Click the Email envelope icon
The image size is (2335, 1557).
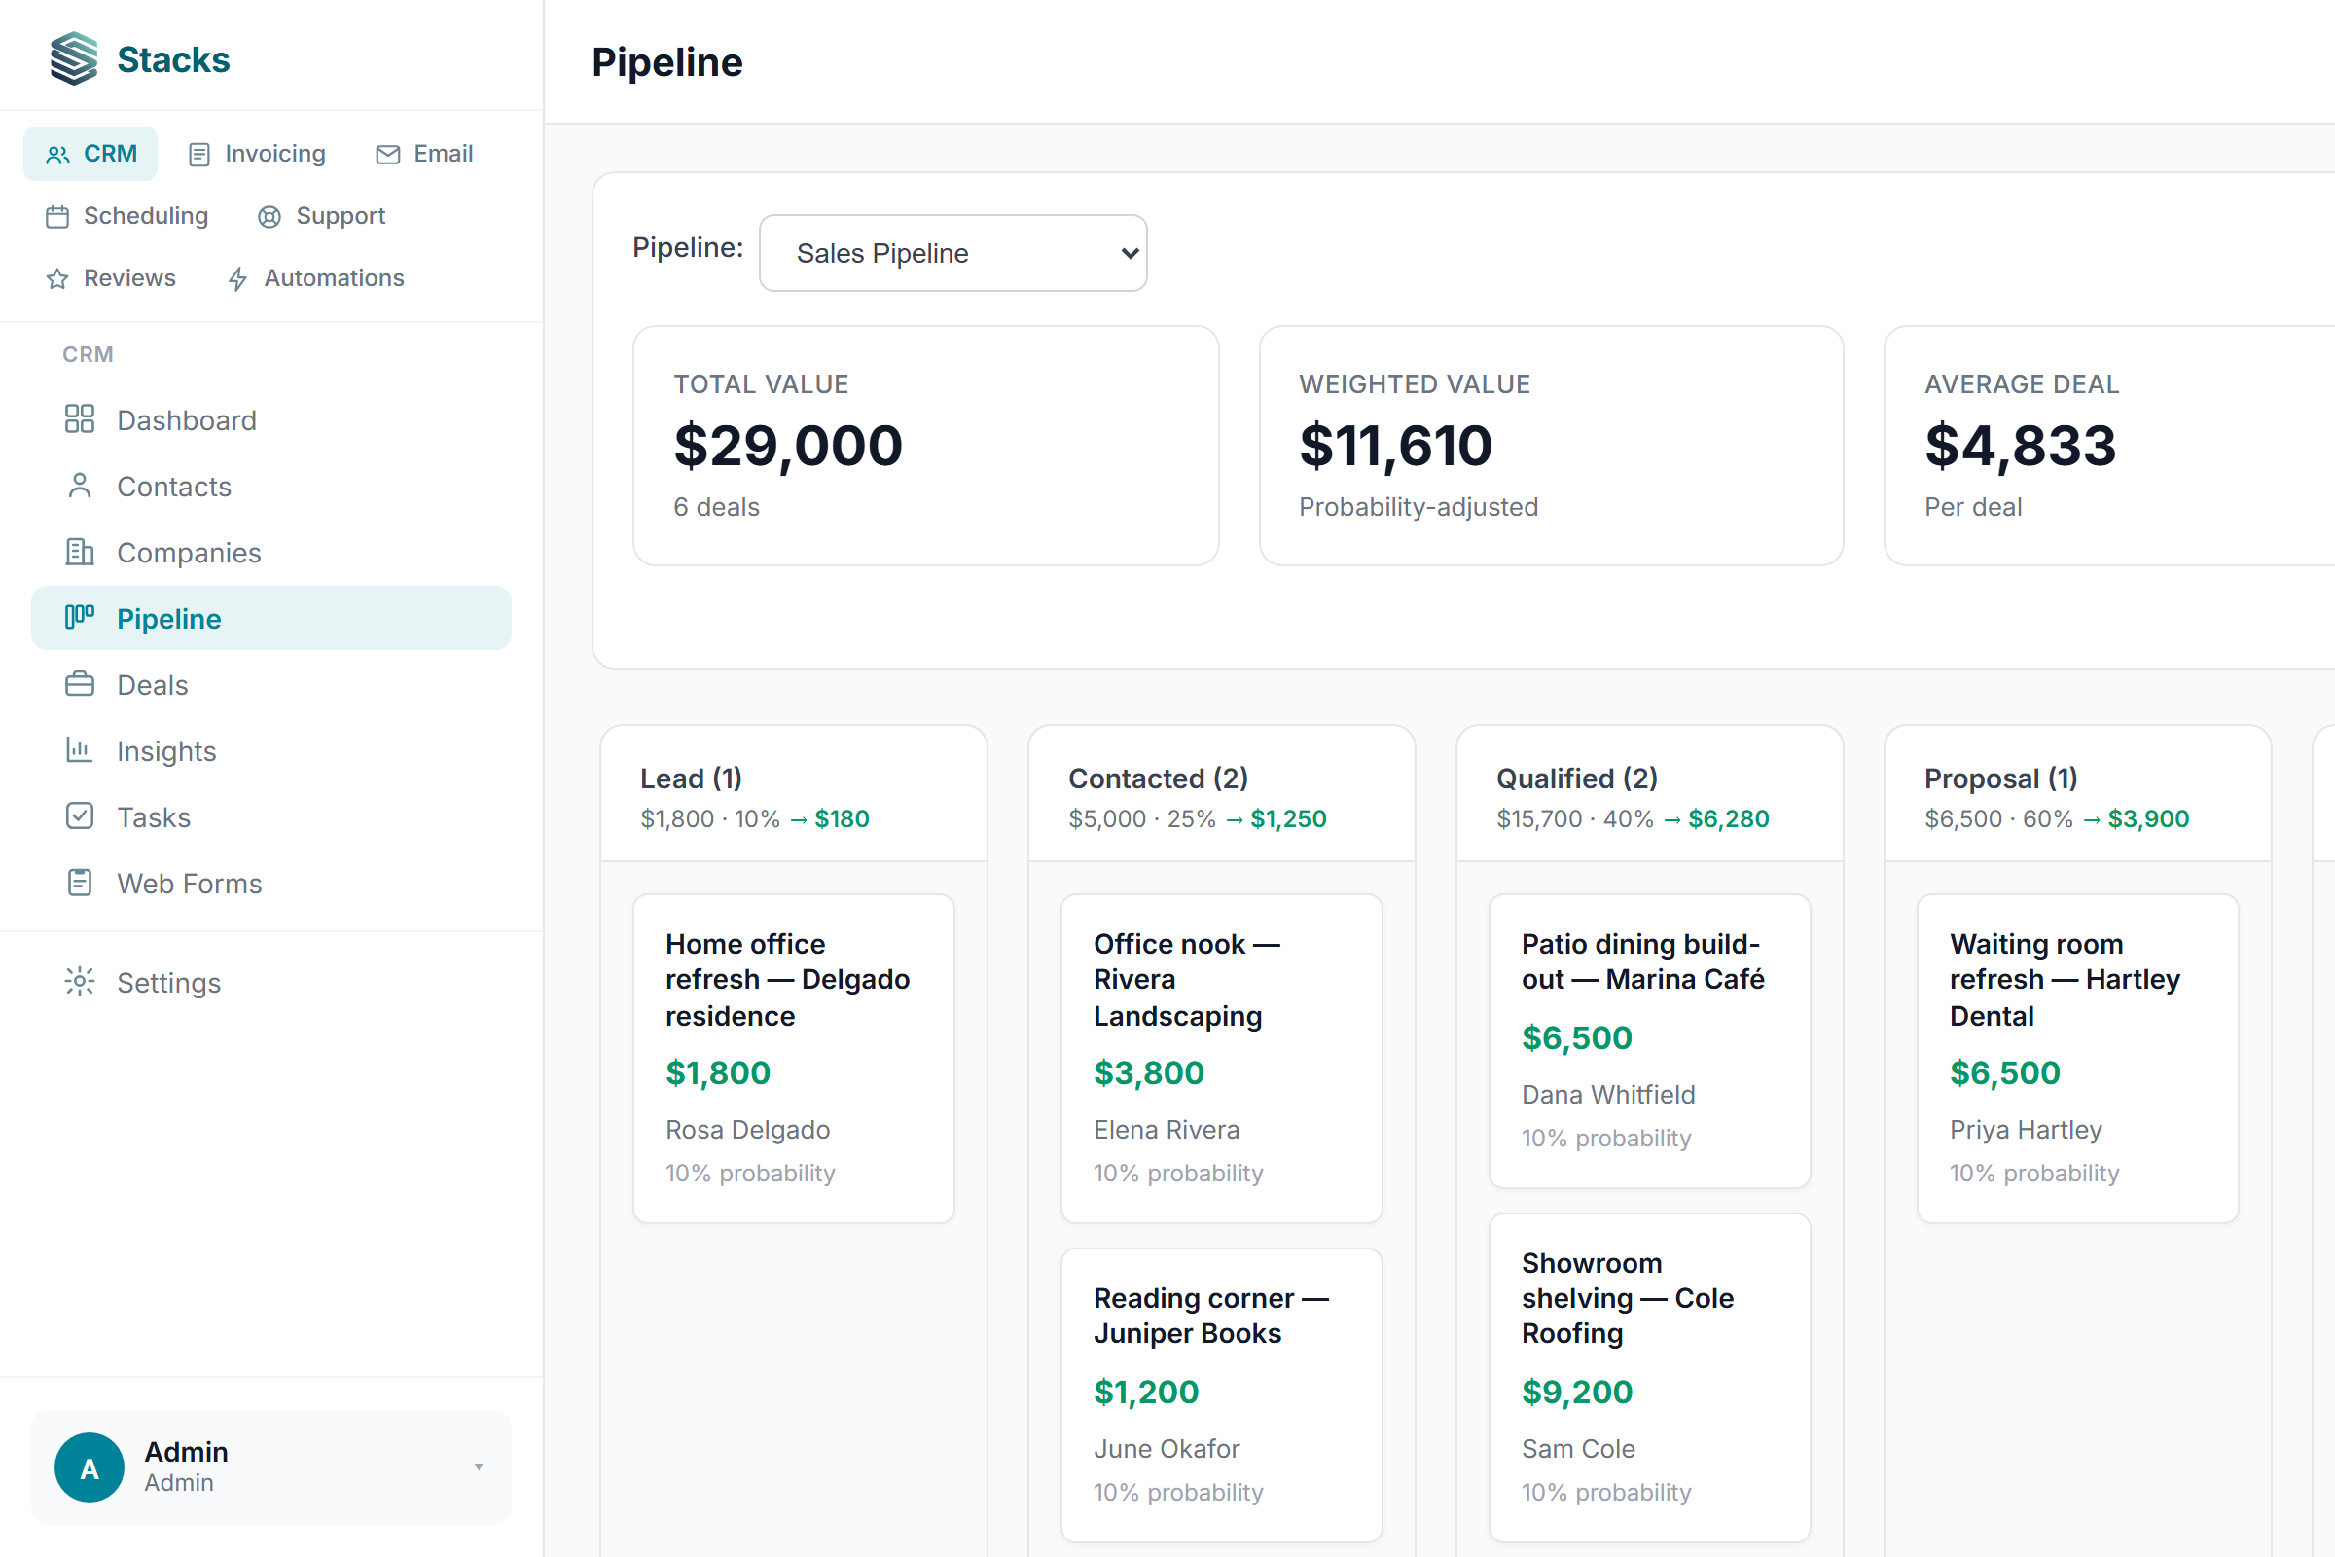(388, 155)
